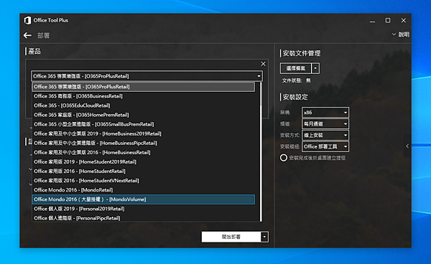Minimize the Office Tool Plus window
Image resolution: width=431 pixels, height=264 pixels.
tap(372, 21)
